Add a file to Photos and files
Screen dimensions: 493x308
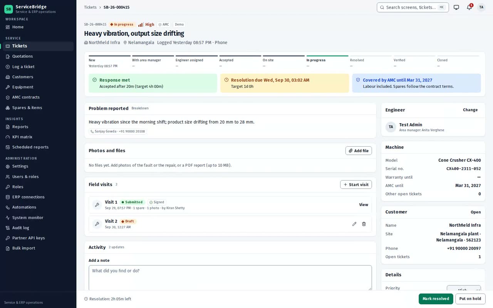359,151
